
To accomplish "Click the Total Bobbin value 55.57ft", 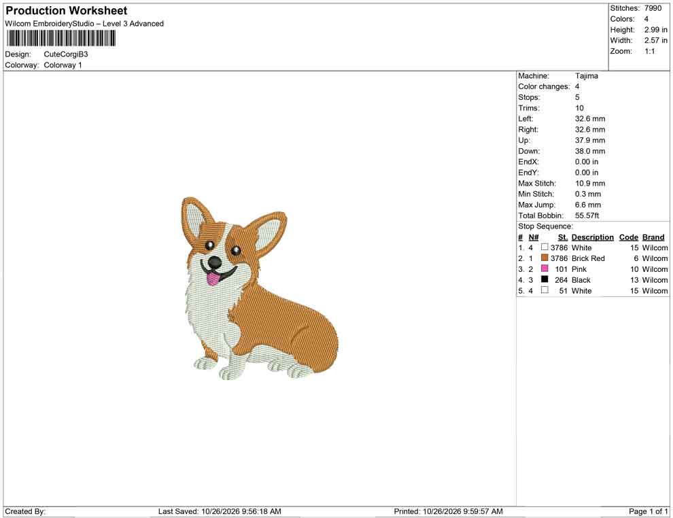I will point(587,215).
